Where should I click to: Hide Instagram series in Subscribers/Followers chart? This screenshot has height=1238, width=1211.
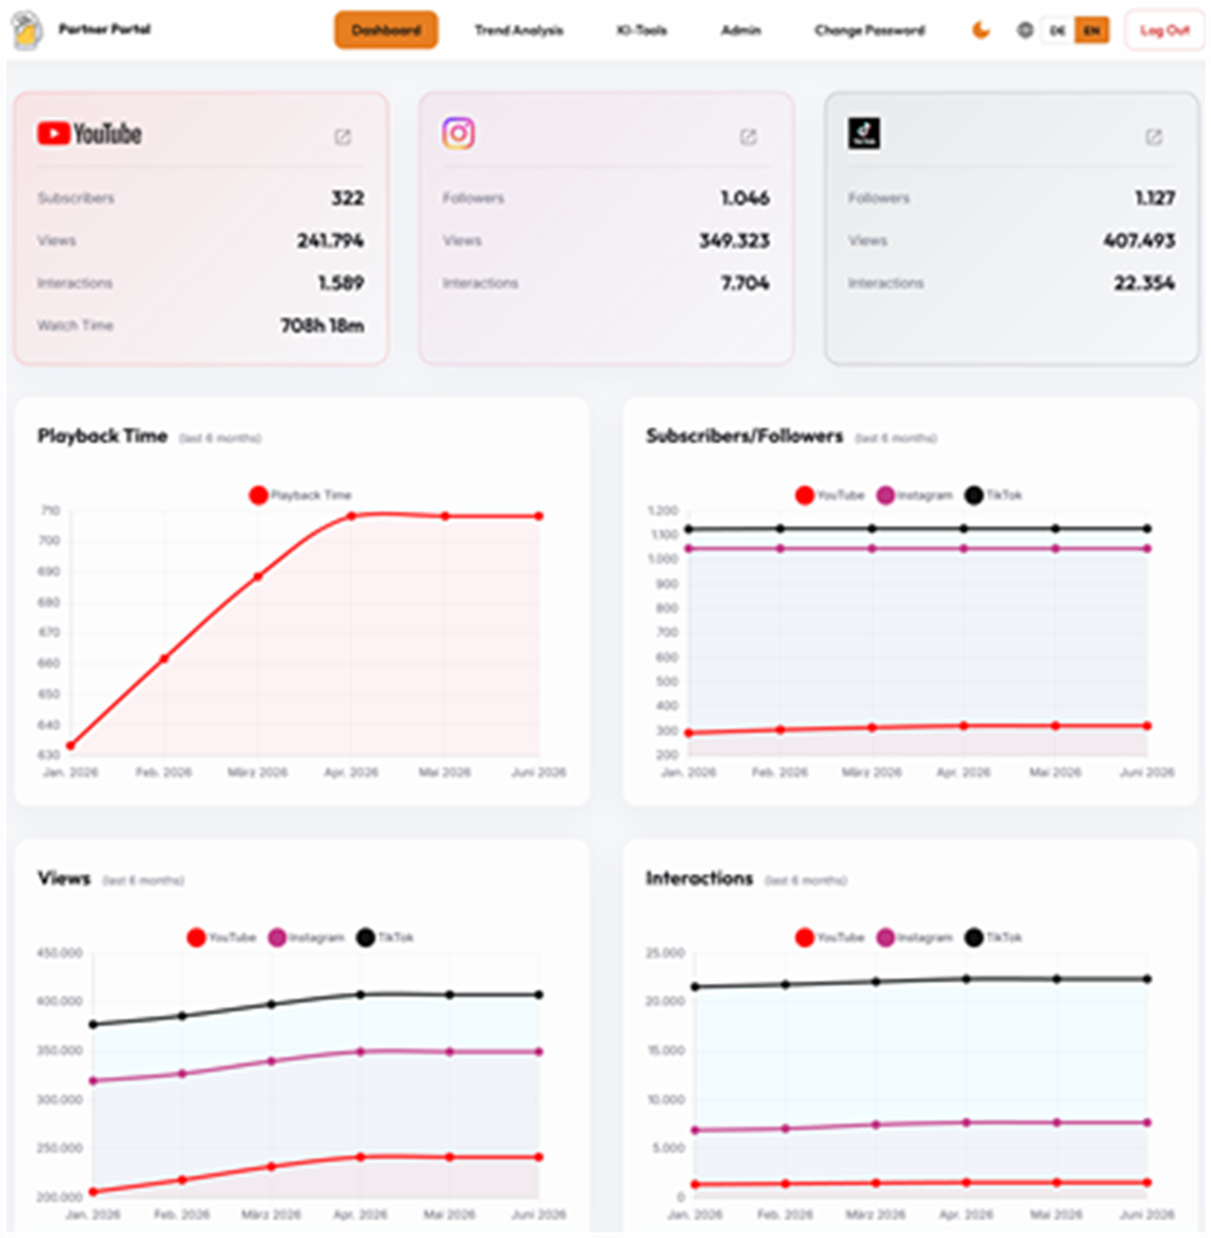tap(914, 495)
